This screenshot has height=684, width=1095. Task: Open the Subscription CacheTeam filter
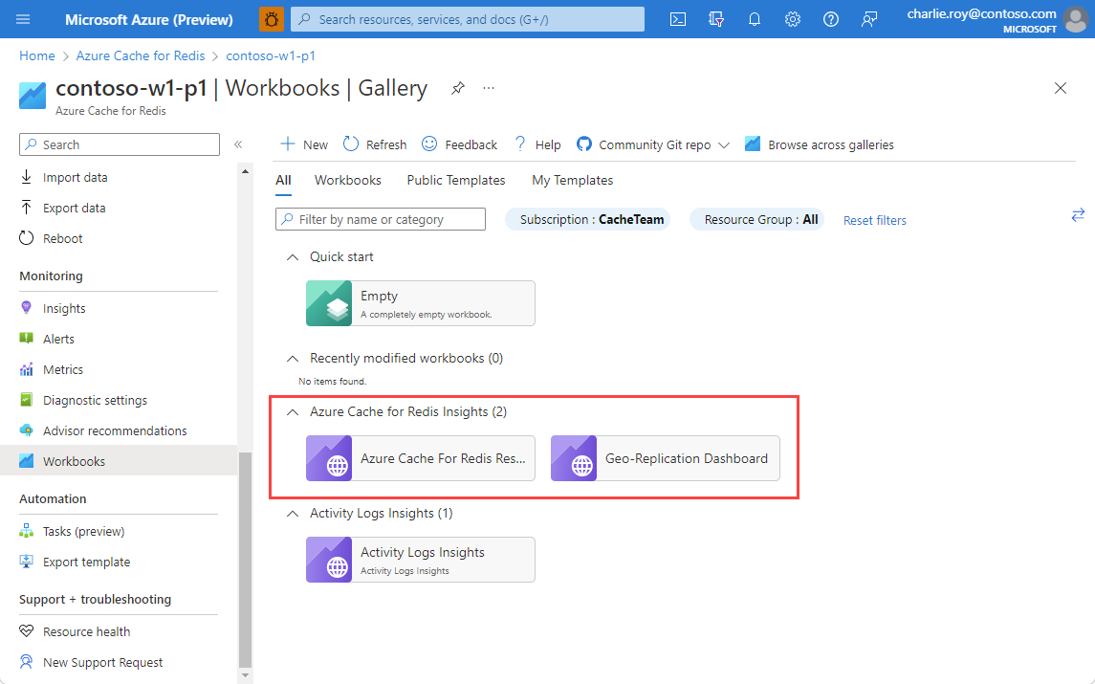pos(587,219)
